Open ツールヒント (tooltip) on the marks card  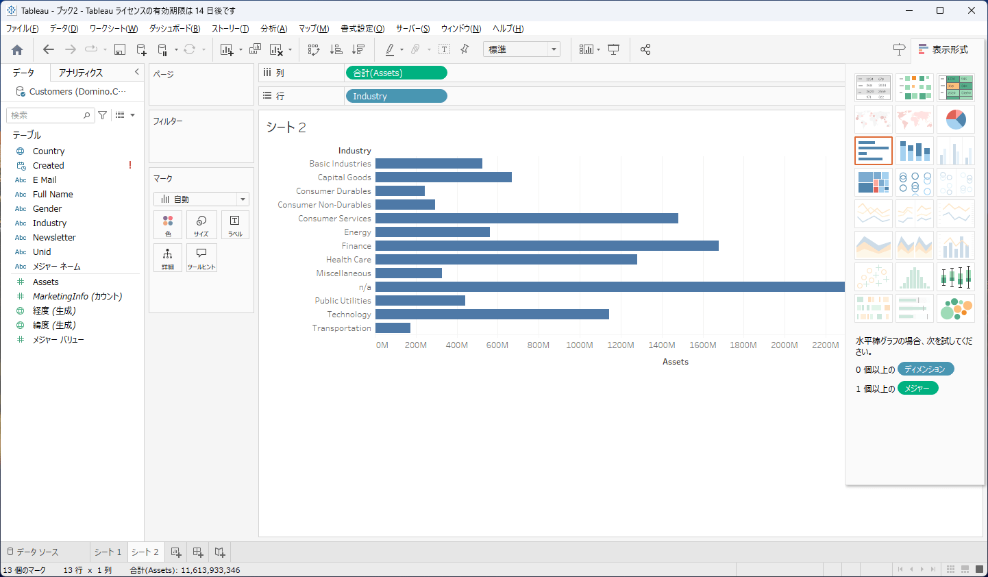point(201,258)
